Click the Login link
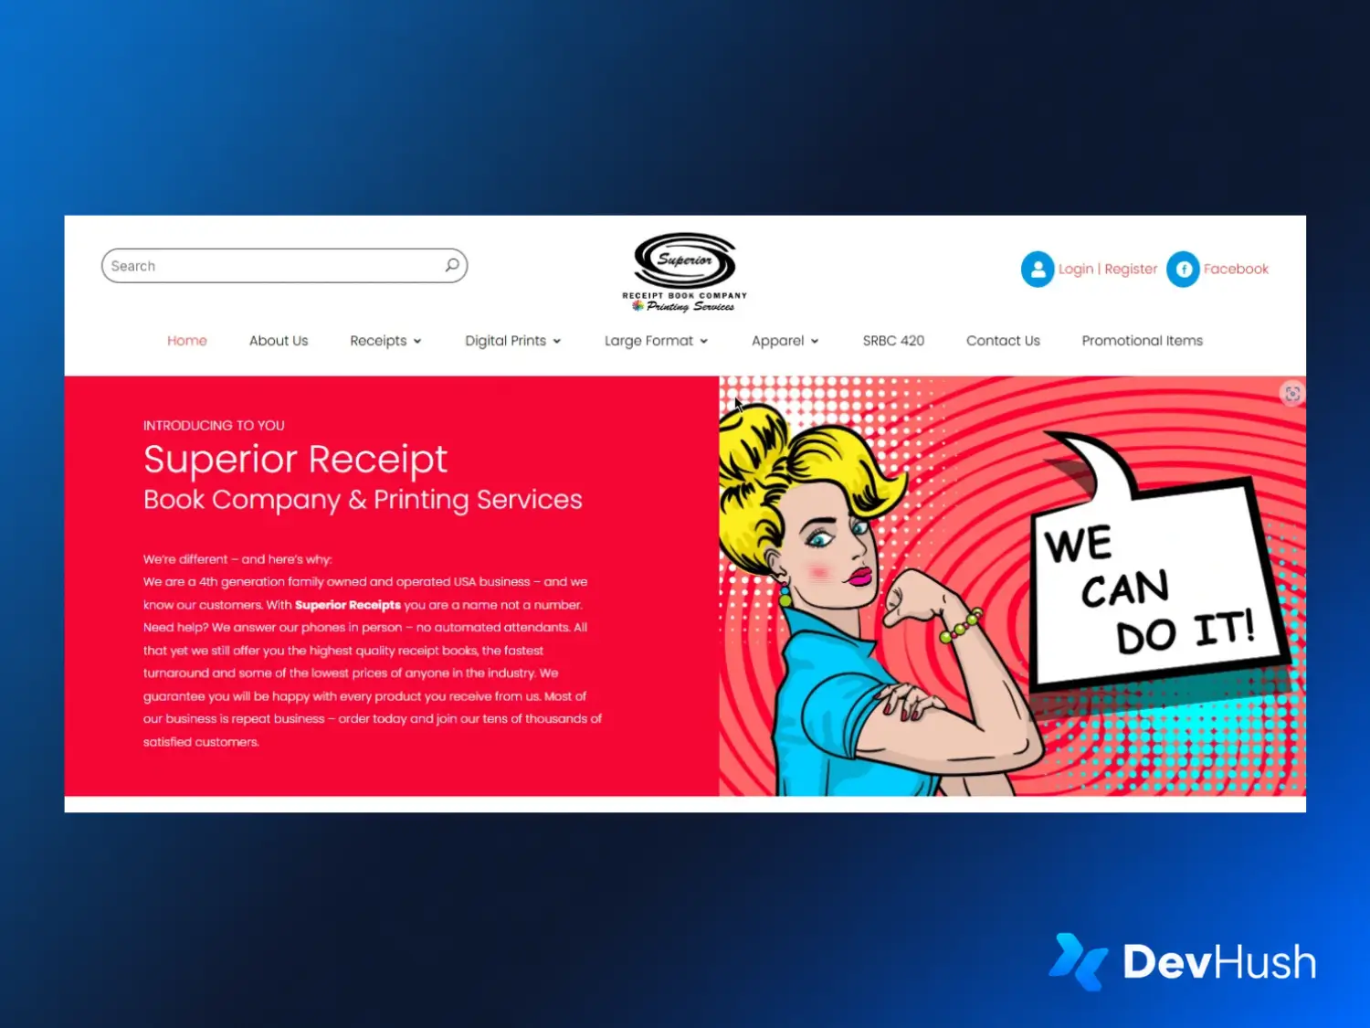The image size is (1370, 1028). point(1076,269)
